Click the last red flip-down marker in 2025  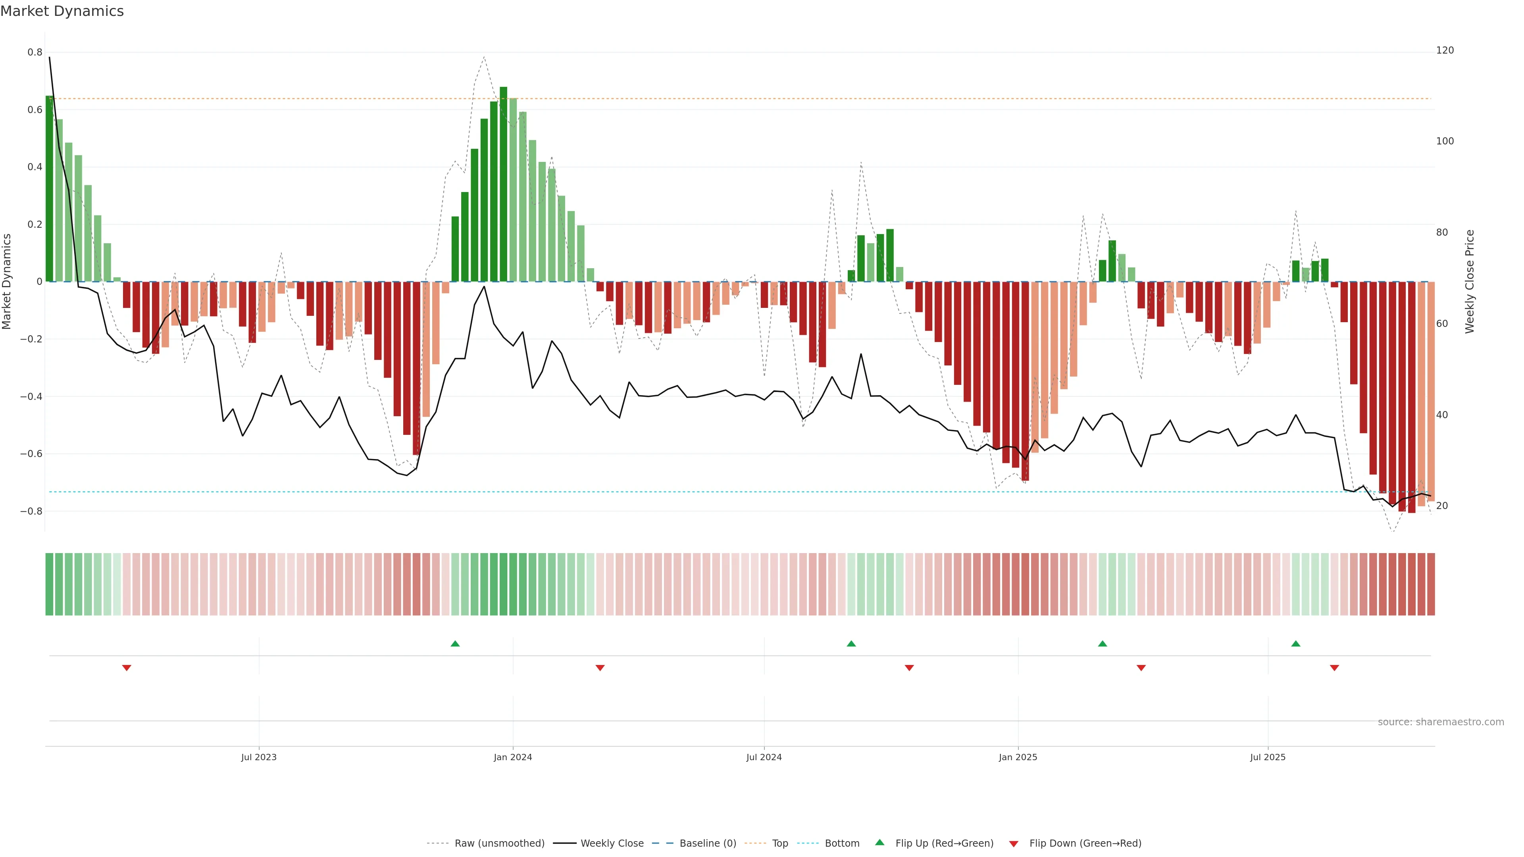coord(1334,668)
